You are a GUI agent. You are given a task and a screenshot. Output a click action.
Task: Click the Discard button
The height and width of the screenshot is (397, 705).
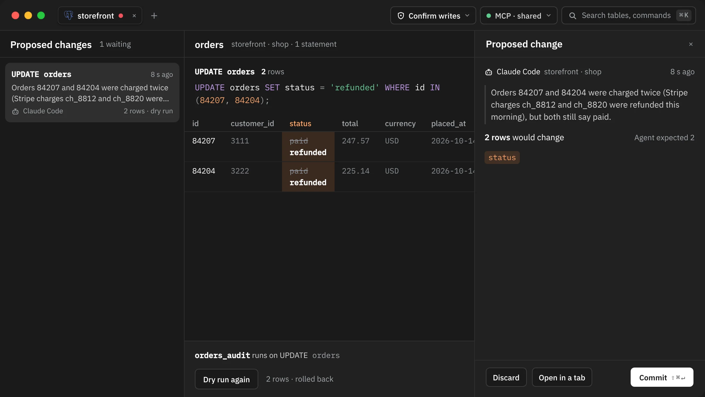[x=506, y=377]
